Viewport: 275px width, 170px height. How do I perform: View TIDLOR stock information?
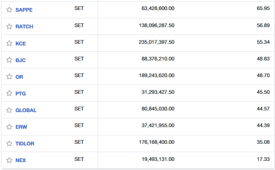25,144
